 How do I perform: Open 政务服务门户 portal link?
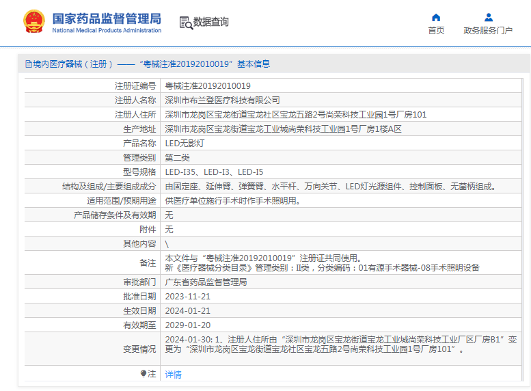[x=488, y=31]
